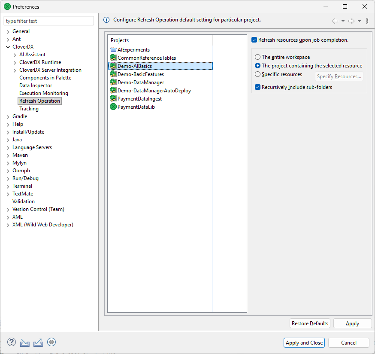Click the Apply and Close button
Screen dimensions: 375x354
pos(304,343)
